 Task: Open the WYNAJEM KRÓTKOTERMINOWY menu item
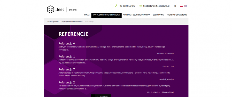pyautogui.click(x=106, y=15)
